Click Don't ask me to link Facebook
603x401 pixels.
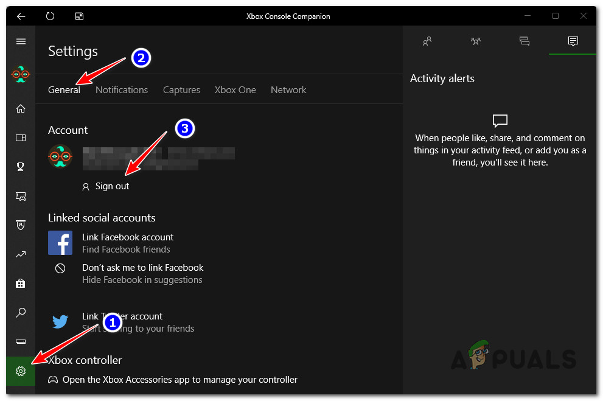tap(142, 268)
